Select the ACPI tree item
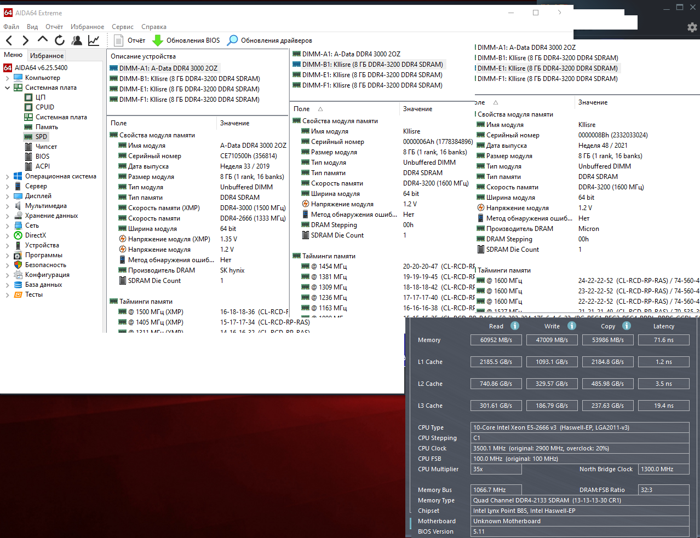Viewport: 700px width, 538px height. [37, 166]
